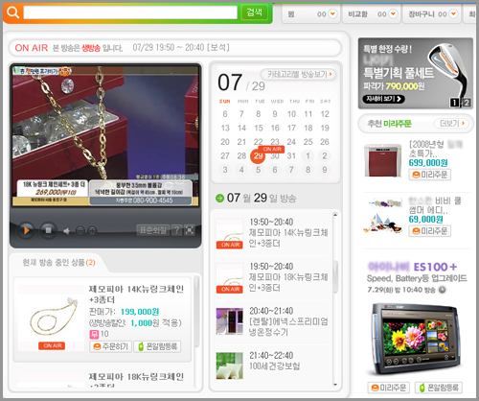479x401 pixels.
Task: Click the schedule list scrollbar down arrow
Action: (x=335, y=385)
